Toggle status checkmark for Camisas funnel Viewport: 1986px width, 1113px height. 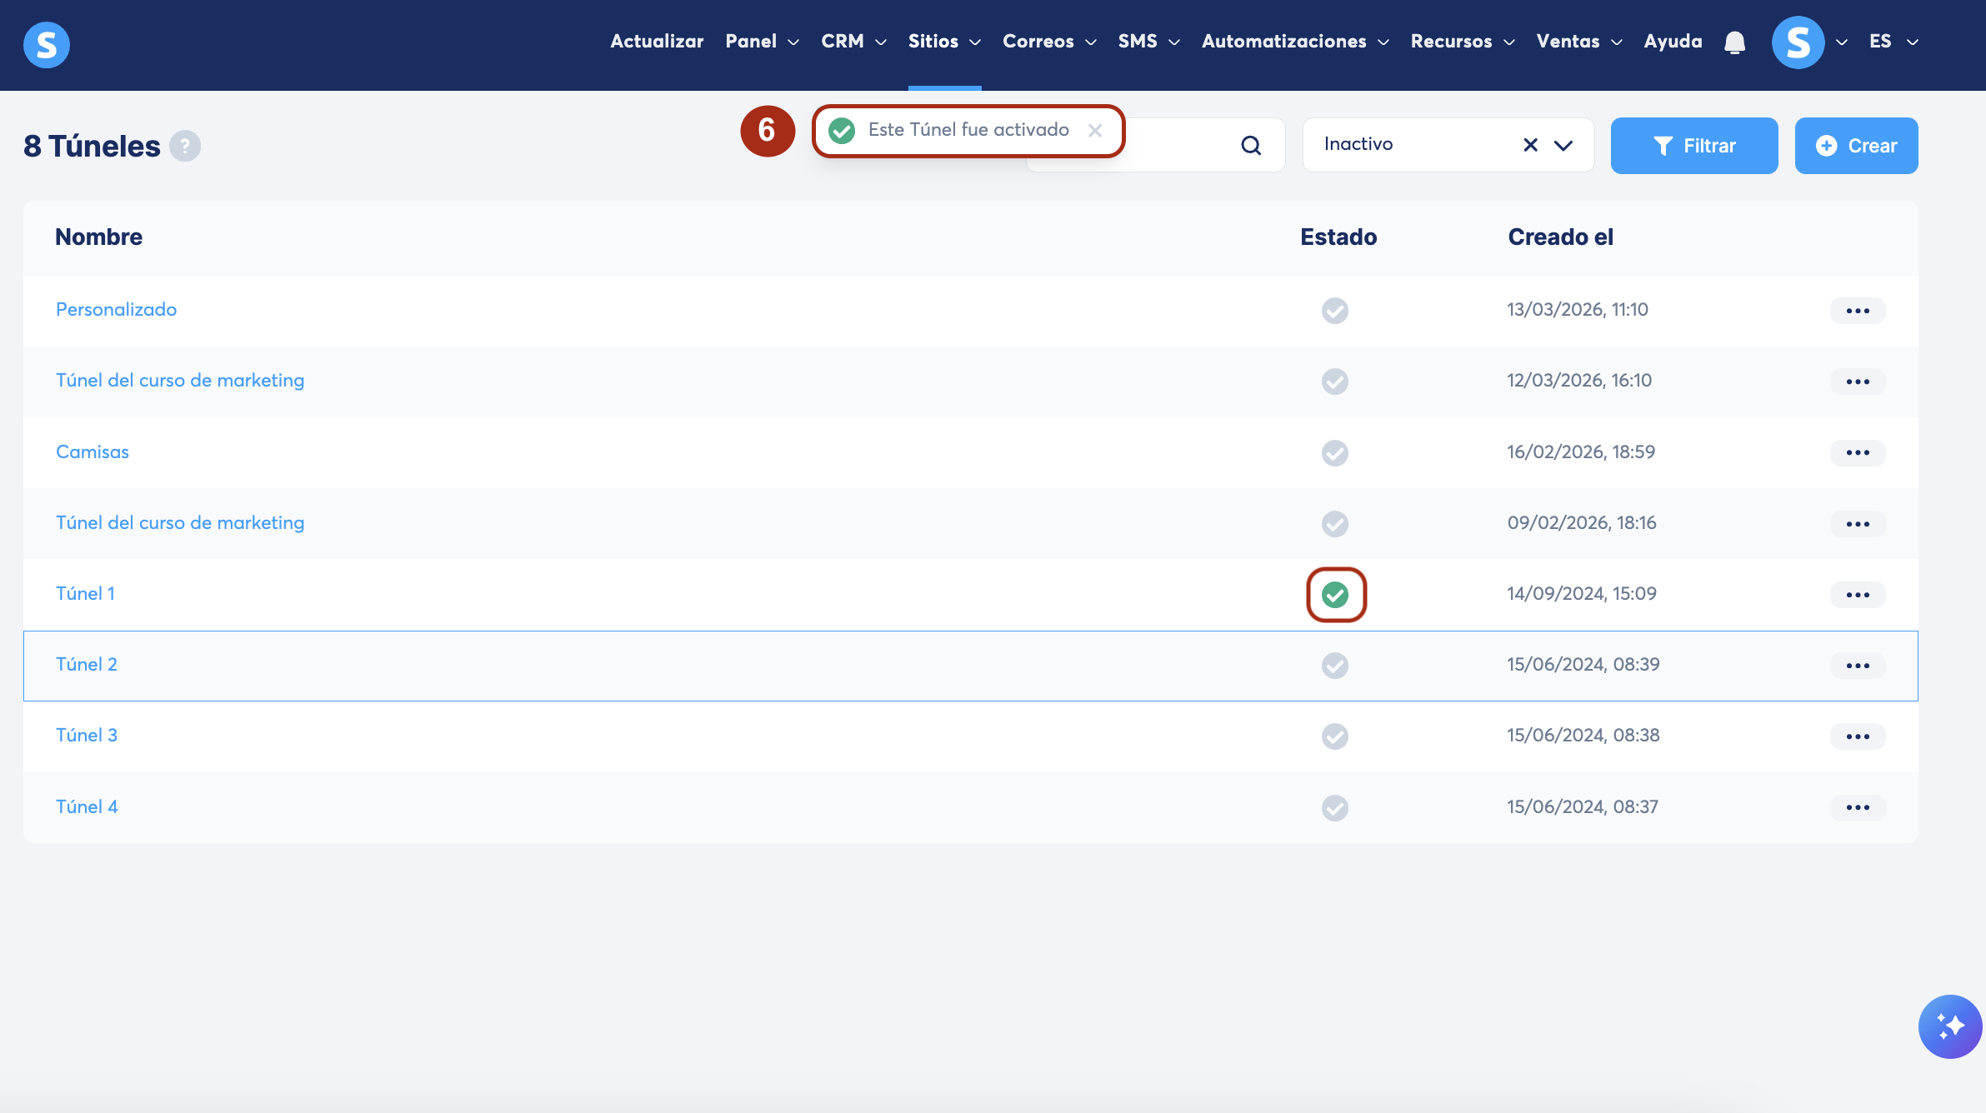tap(1335, 452)
